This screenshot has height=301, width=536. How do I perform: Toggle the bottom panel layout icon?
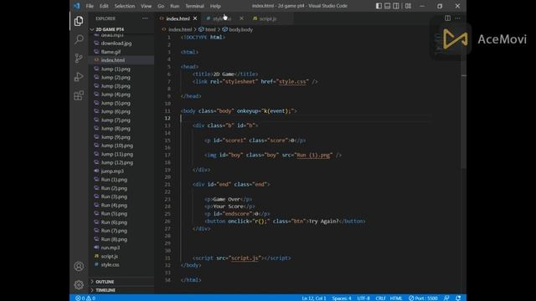coord(387,6)
